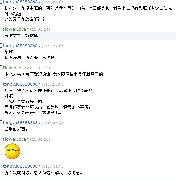Click the final message 所以我就问您,您认为怎么解决
The image size is (176, 180).
43,173
